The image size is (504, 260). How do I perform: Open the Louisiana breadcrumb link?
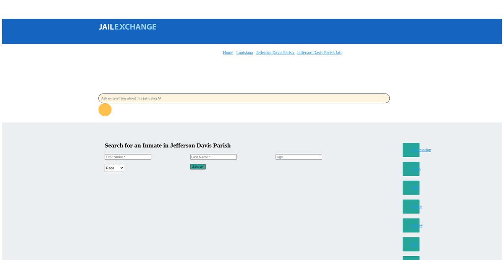tap(244, 52)
